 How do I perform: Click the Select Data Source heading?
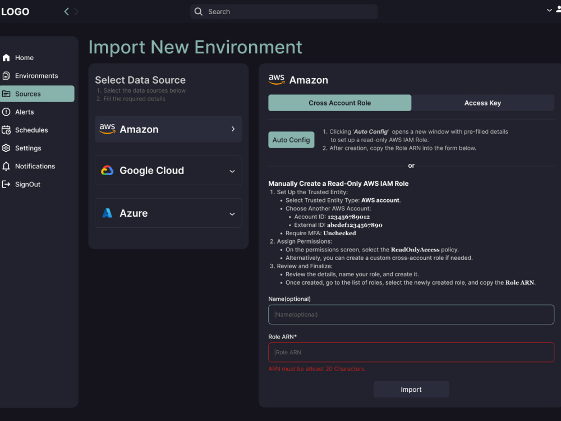pos(140,80)
